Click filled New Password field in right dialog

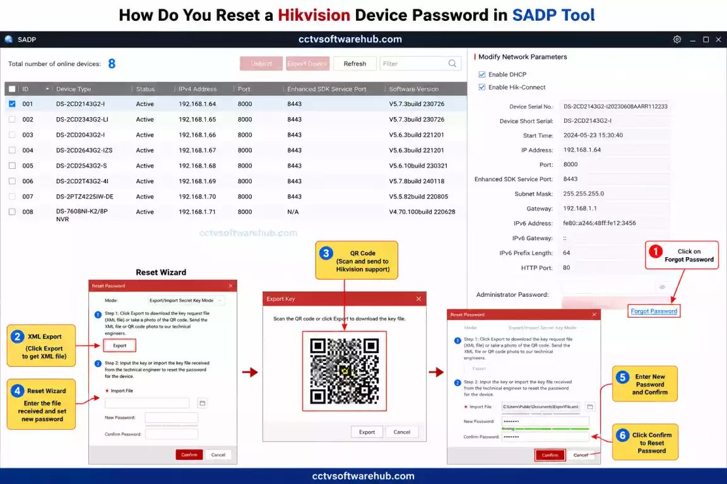545,422
